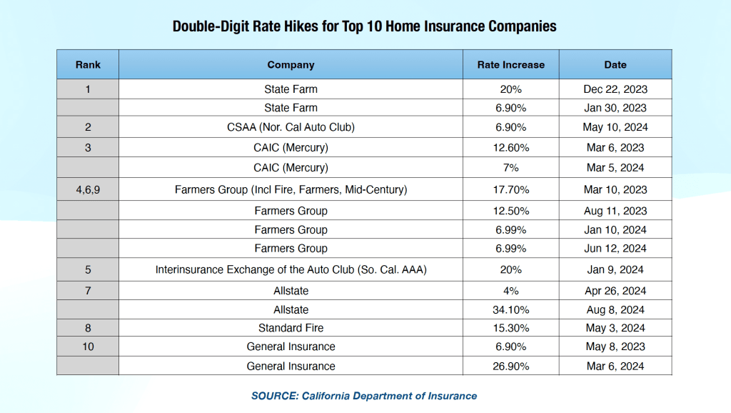Screen dimensions: 731x413
Task: Click the Date column header
Action: [615, 64]
